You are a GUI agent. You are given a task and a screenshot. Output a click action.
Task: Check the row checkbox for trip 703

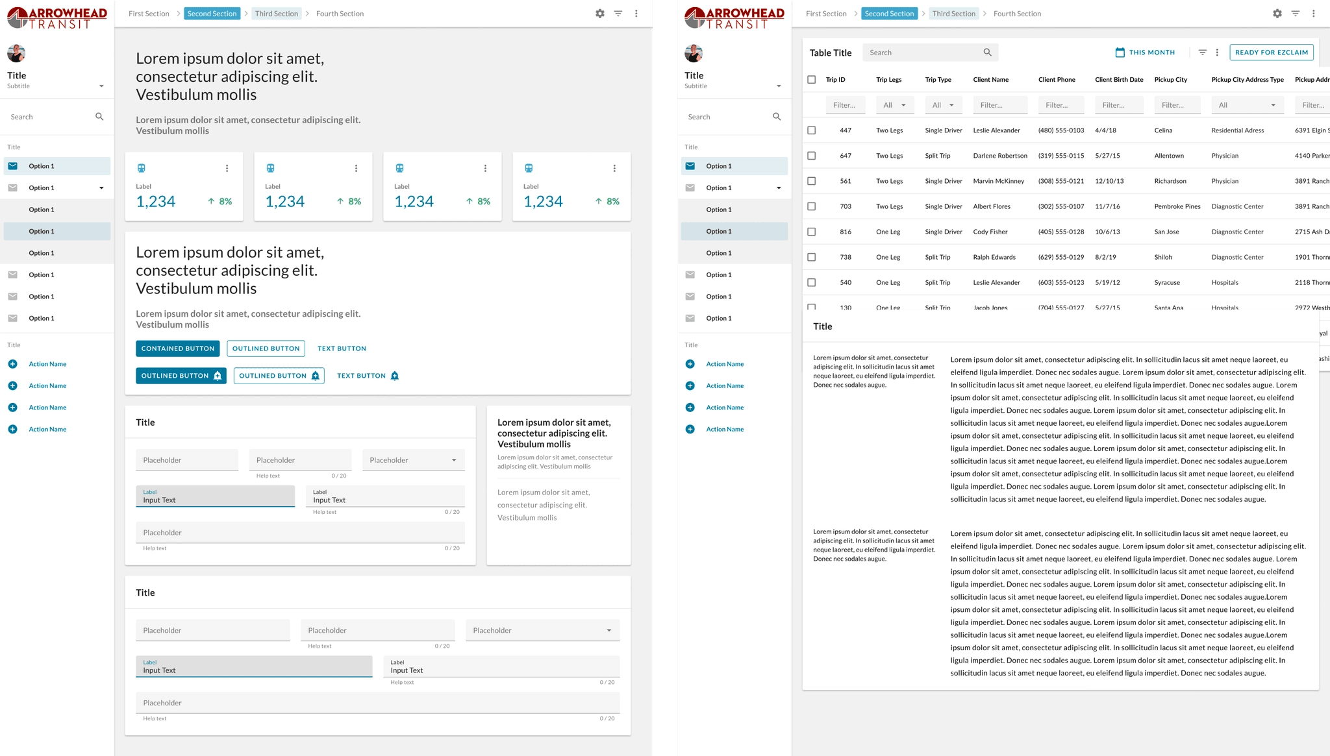(x=811, y=206)
